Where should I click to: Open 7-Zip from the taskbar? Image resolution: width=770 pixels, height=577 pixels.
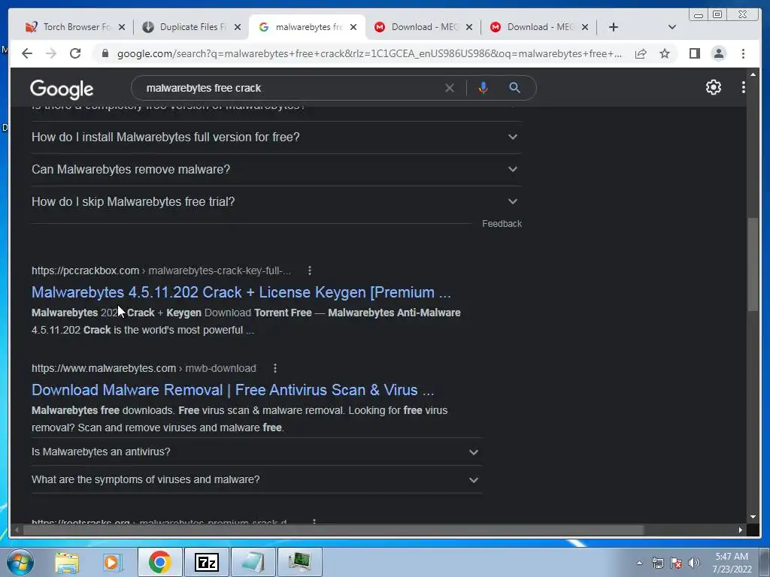pos(206,562)
